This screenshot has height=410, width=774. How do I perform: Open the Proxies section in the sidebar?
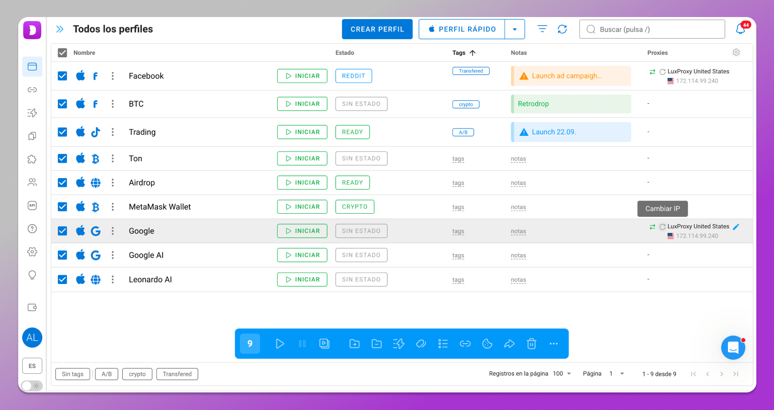point(32,89)
